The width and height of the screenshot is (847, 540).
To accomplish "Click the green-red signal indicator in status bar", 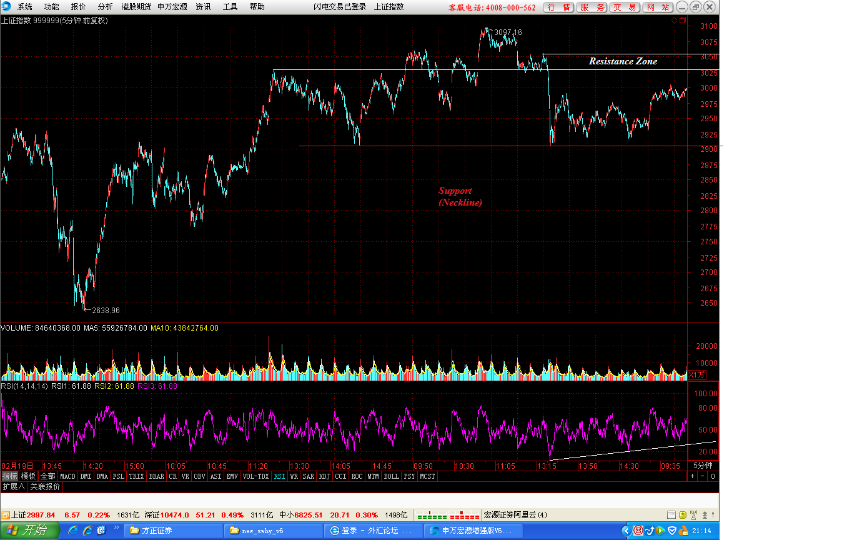I will (447, 516).
